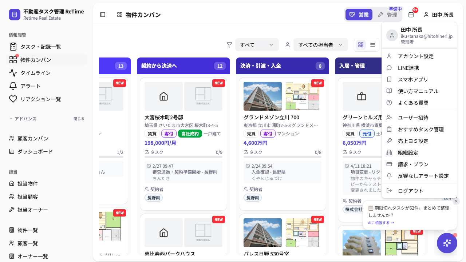The image size is (466, 262).
Task: Click the 自社成約 tag on 大宮桜木町2号邸
Action: pos(190,134)
